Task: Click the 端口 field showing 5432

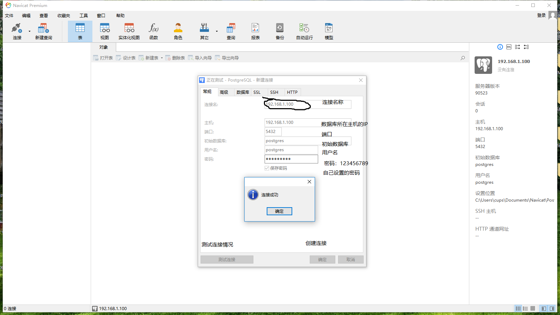Action: (273, 132)
